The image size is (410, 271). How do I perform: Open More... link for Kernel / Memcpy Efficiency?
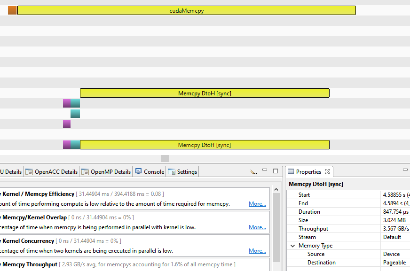[257, 204]
